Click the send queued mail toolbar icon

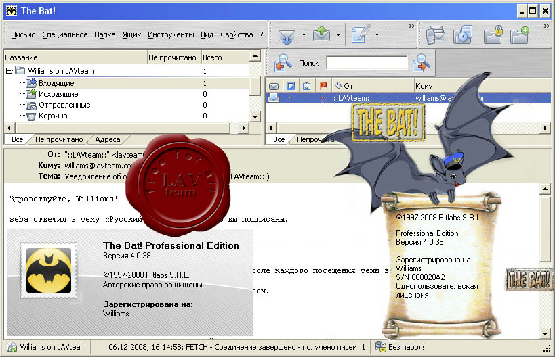point(321,34)
